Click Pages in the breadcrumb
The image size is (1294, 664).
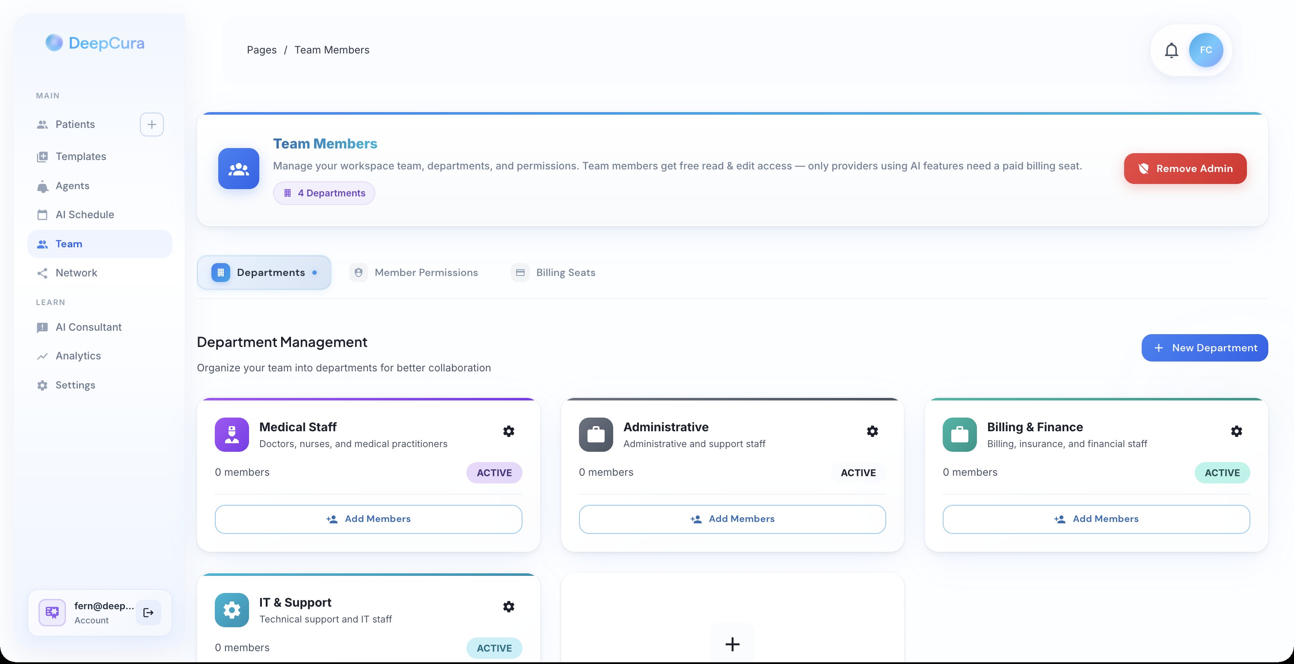(262, 50)
